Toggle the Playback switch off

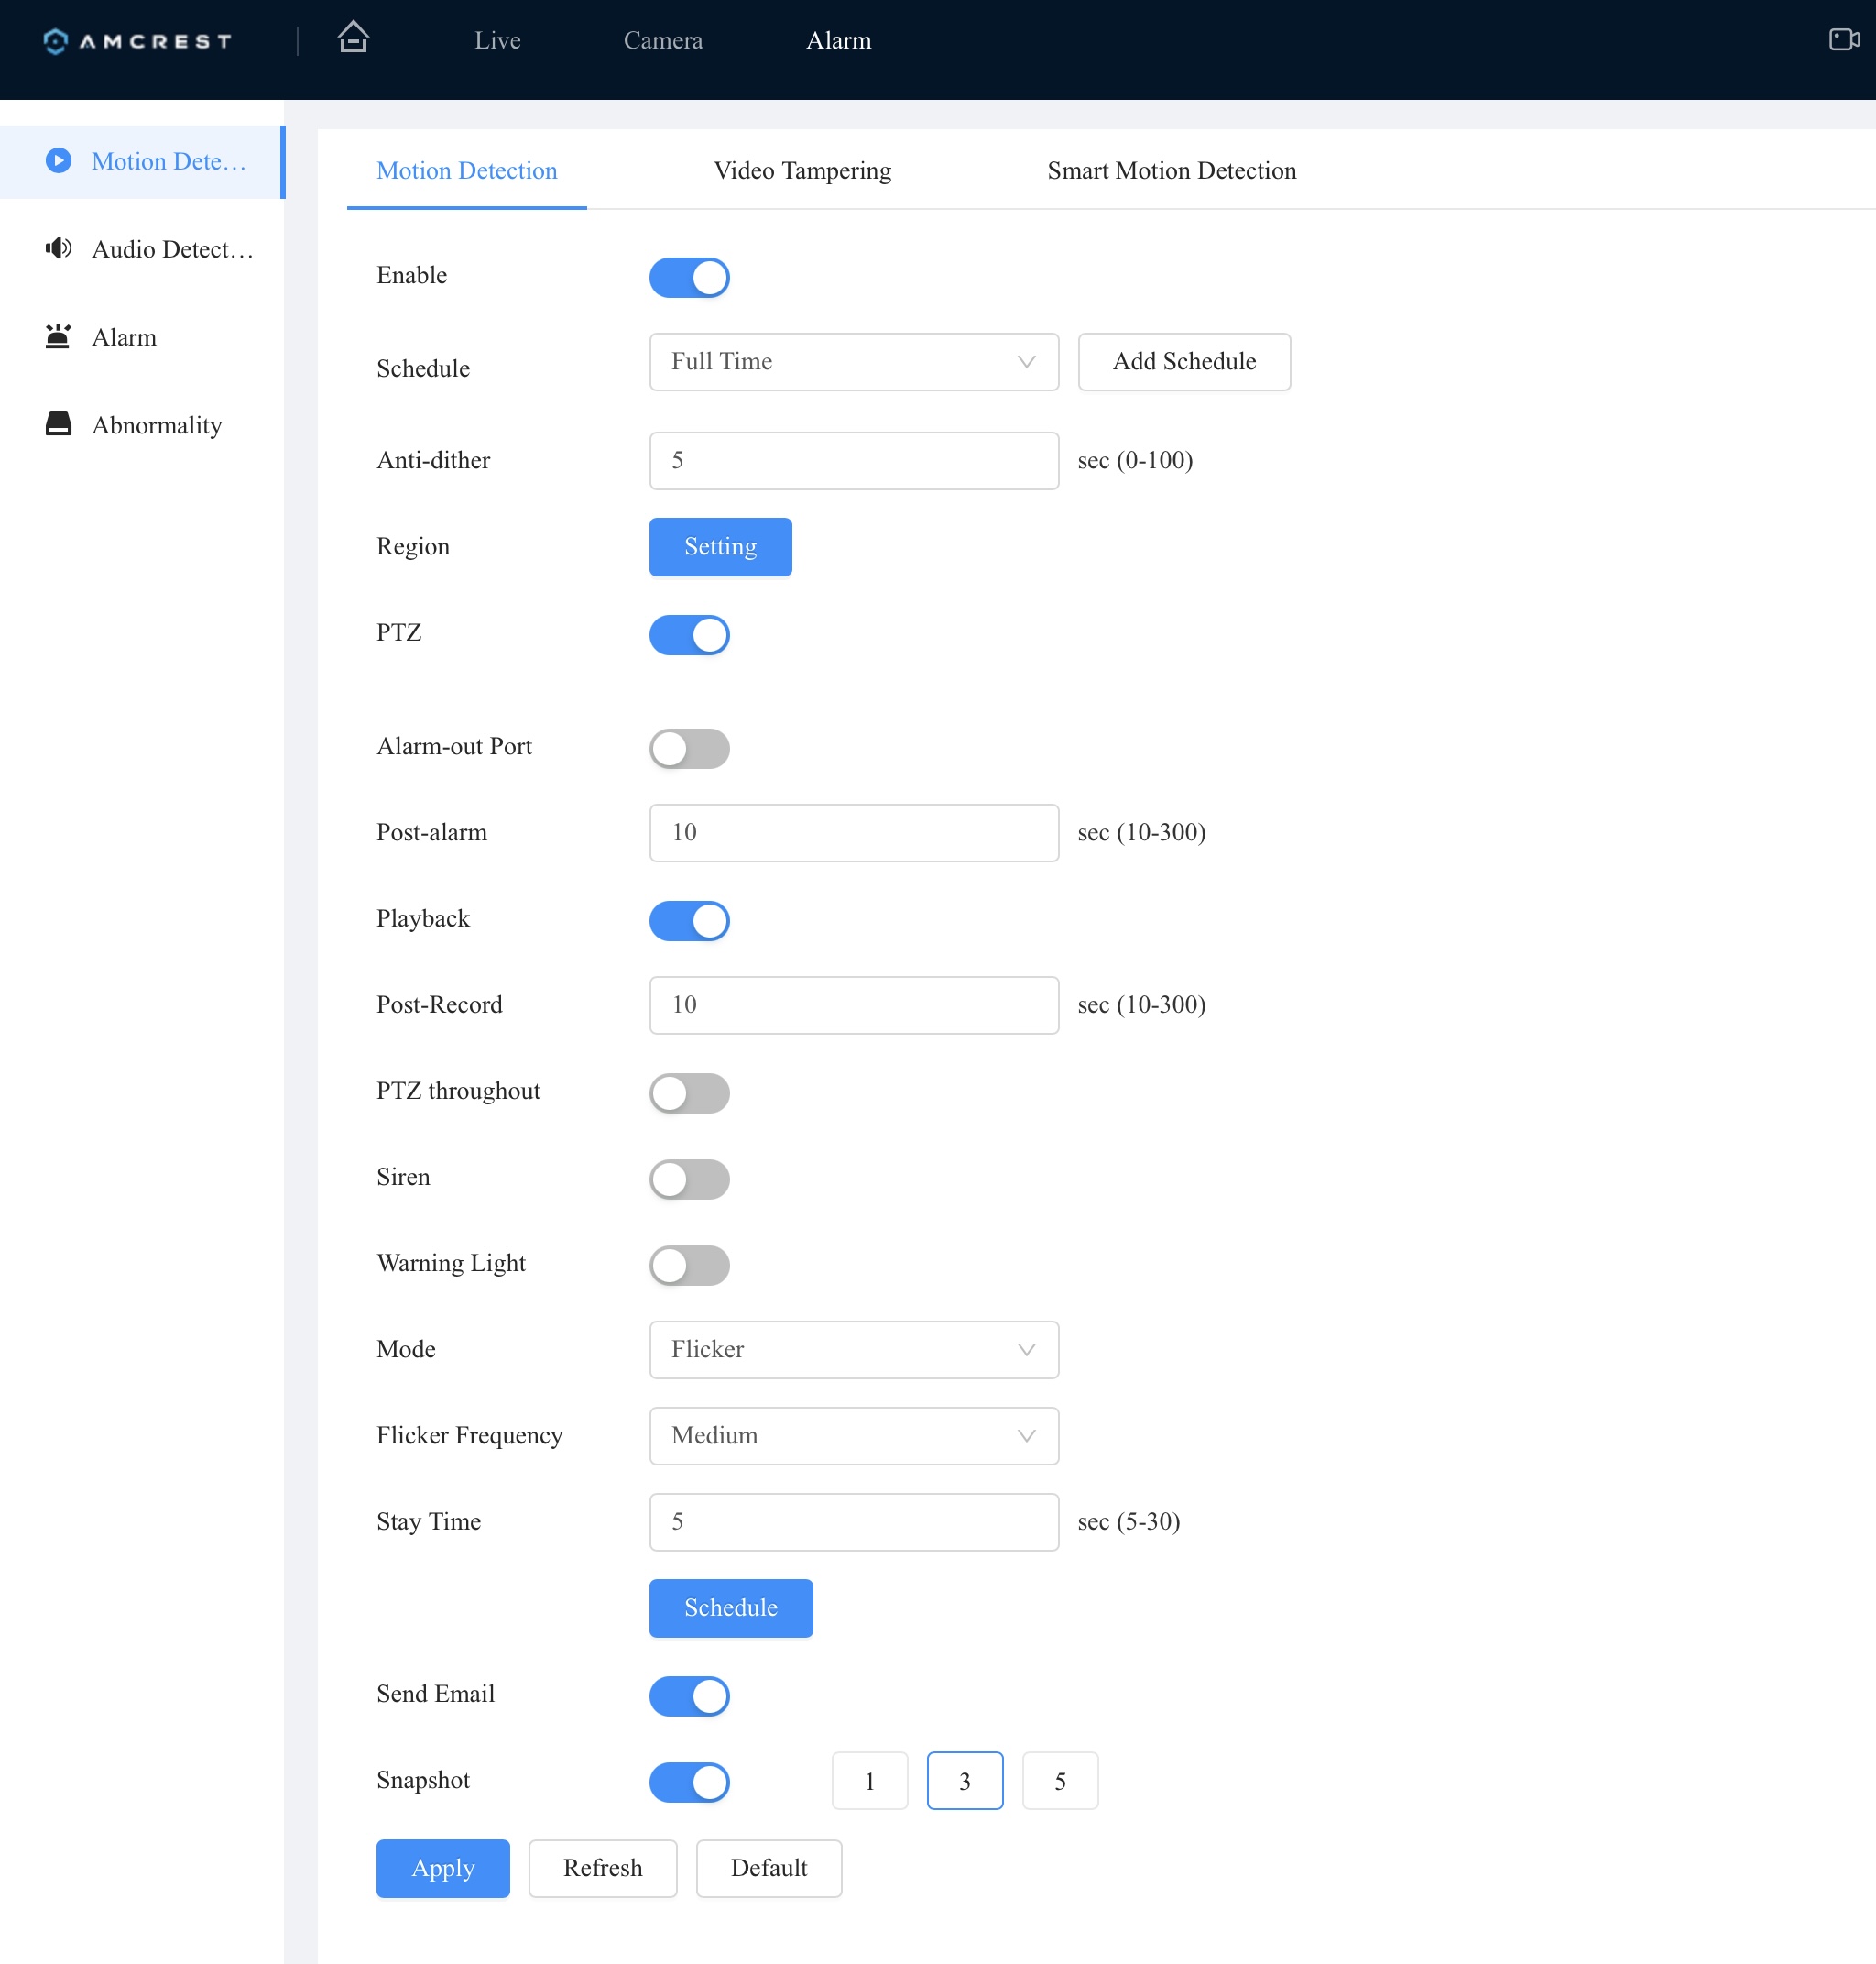tap(689, 920)
